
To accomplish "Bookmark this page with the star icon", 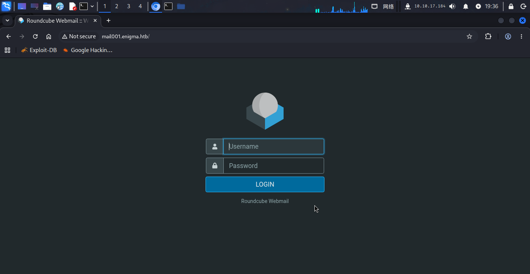I will [469, 36].
